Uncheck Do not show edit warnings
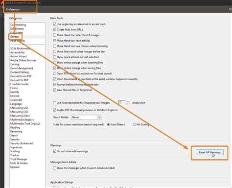The width and height of the screenshot is (232, 188). pos(55,151)
